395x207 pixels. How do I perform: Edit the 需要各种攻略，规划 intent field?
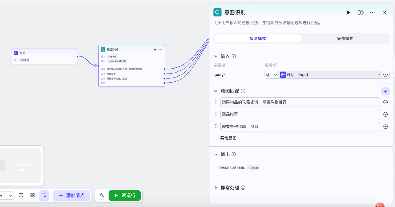pyautogui.click(x=300, y=126)
